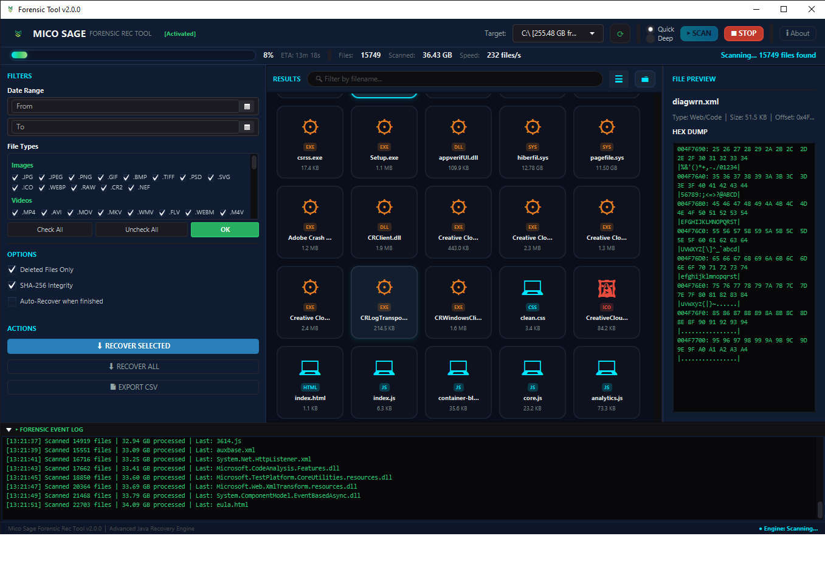Select the Deep scan mode
This screenshot has width=825, height=584.
tap(651, 38)
